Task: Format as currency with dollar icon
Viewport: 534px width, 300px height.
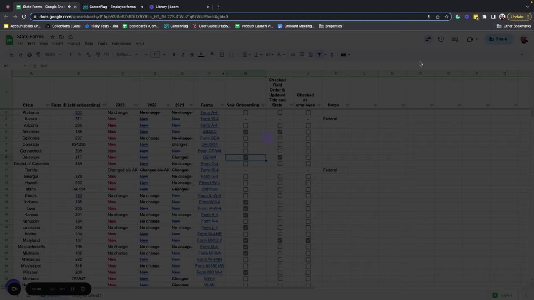Action: pyautogui.click(x=71, y=55)
